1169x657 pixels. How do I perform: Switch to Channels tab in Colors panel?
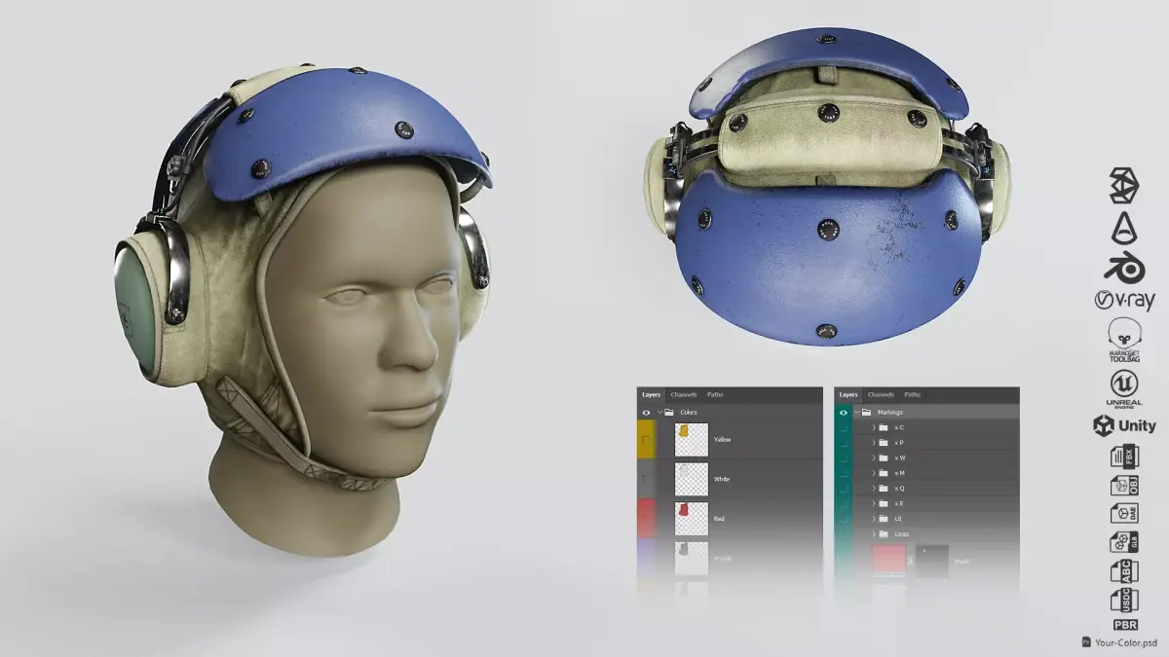click(x=684, y=395)
